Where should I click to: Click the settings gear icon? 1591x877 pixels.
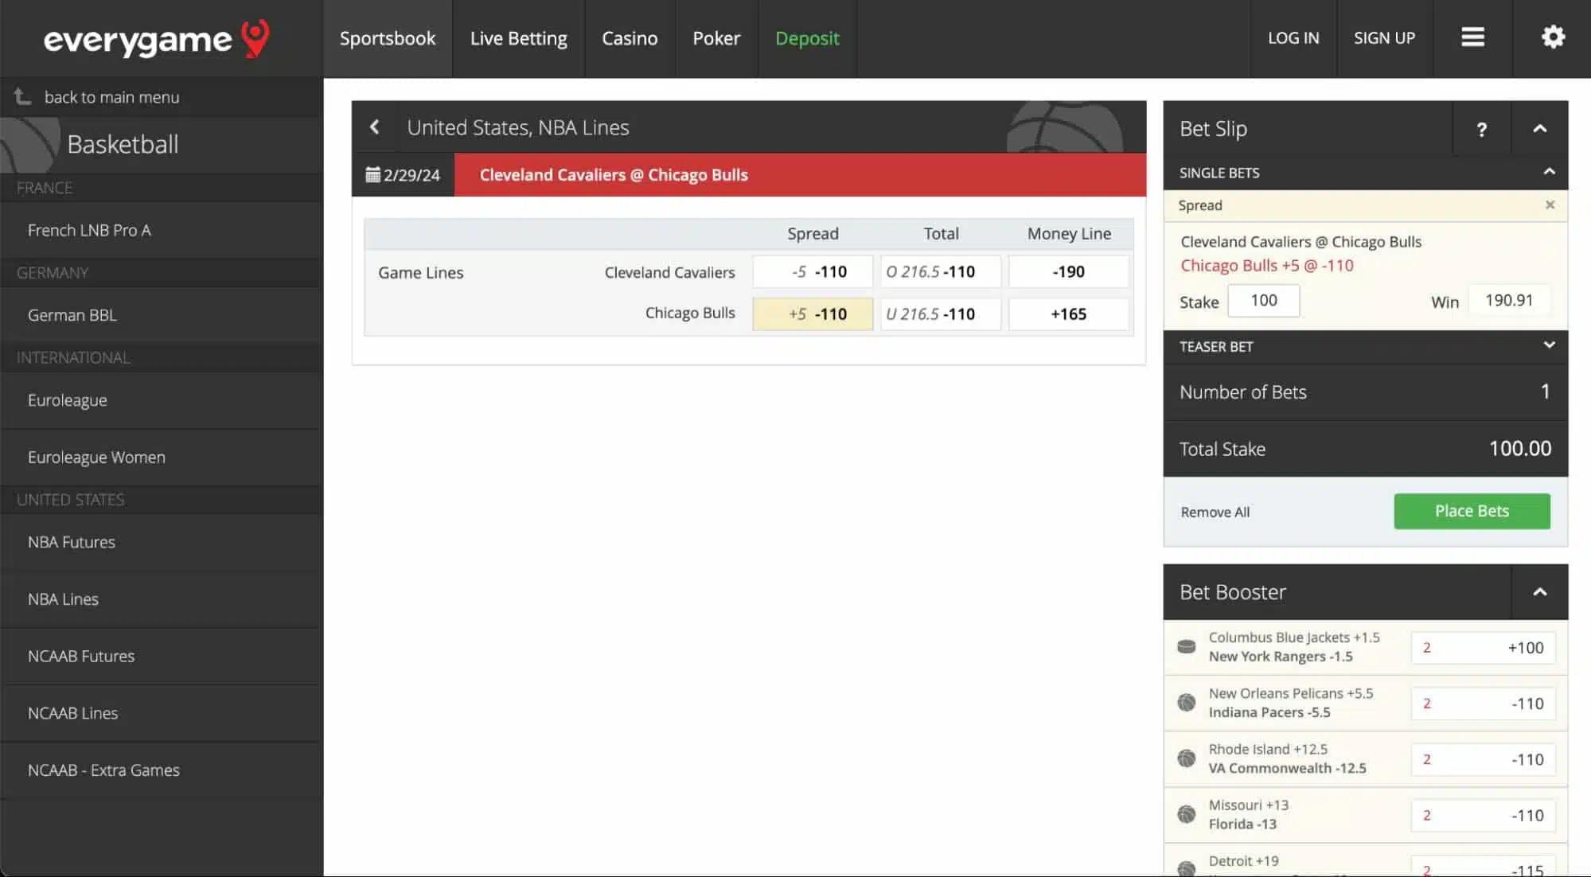click(1554, 38)
